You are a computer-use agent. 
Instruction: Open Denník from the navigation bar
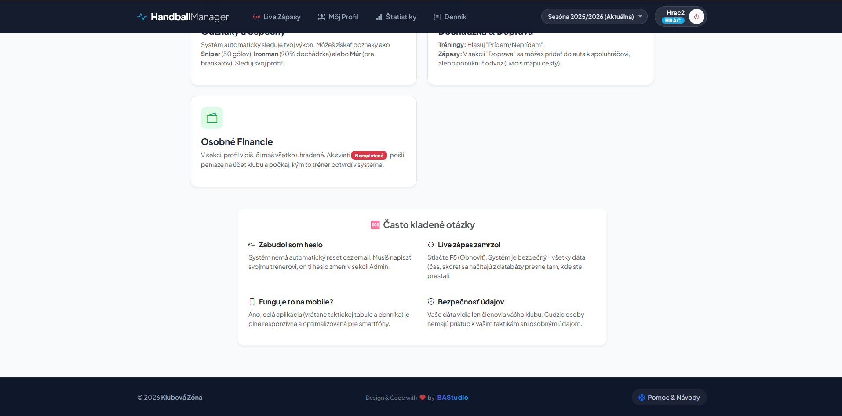(x=450, y=17)
